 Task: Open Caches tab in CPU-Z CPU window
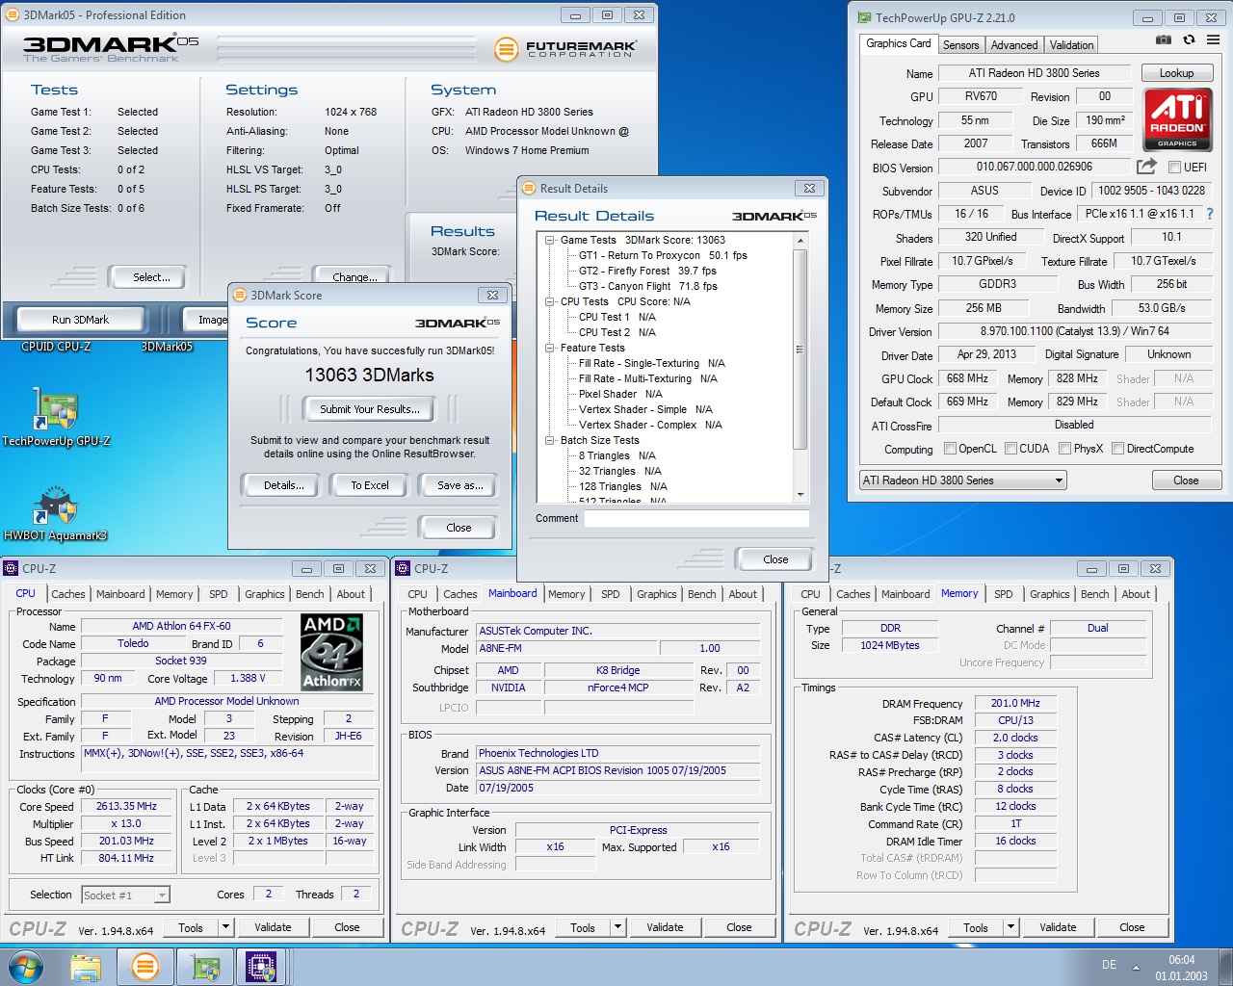pos(68,594)
